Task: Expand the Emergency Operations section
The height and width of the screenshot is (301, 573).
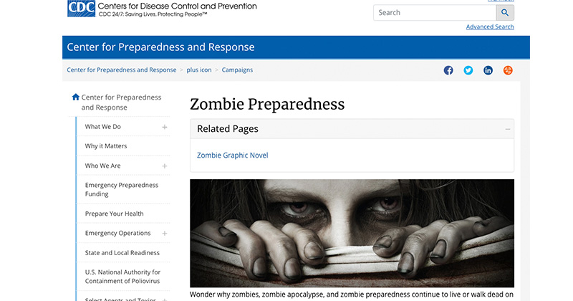Action: coord(165,233)
